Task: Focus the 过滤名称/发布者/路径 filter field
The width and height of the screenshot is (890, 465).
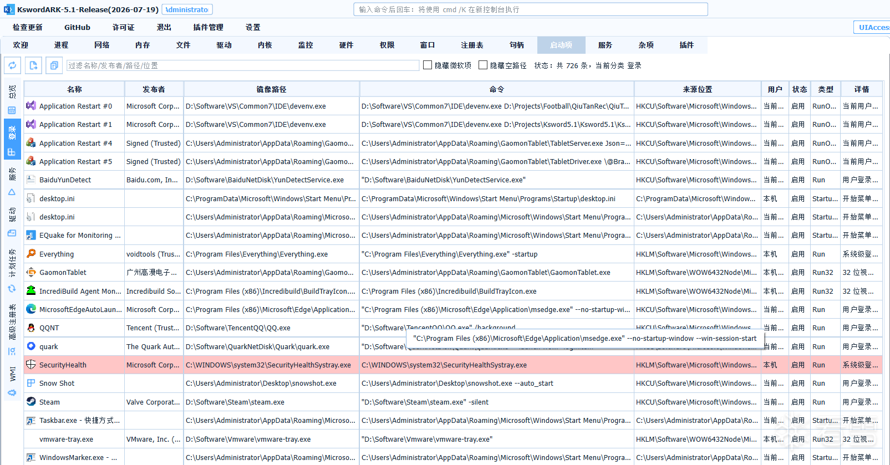Action: pyautogui.click(x=243, y=65)
